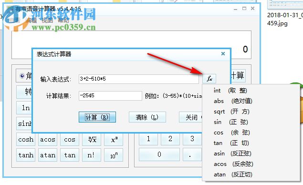This screenshot has height=185, width=303.
Task: Click the 计算结果 result field
Action: [x=110, y=95]
